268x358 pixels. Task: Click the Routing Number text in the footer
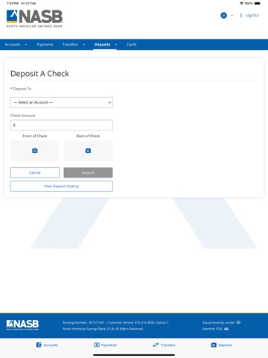tap(83, 322)
